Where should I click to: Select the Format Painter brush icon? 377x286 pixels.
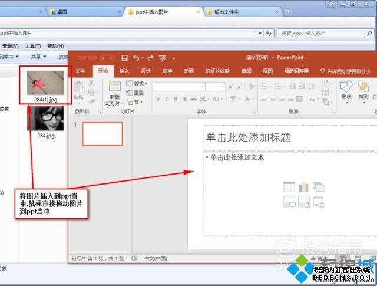(x=92, y=101)
